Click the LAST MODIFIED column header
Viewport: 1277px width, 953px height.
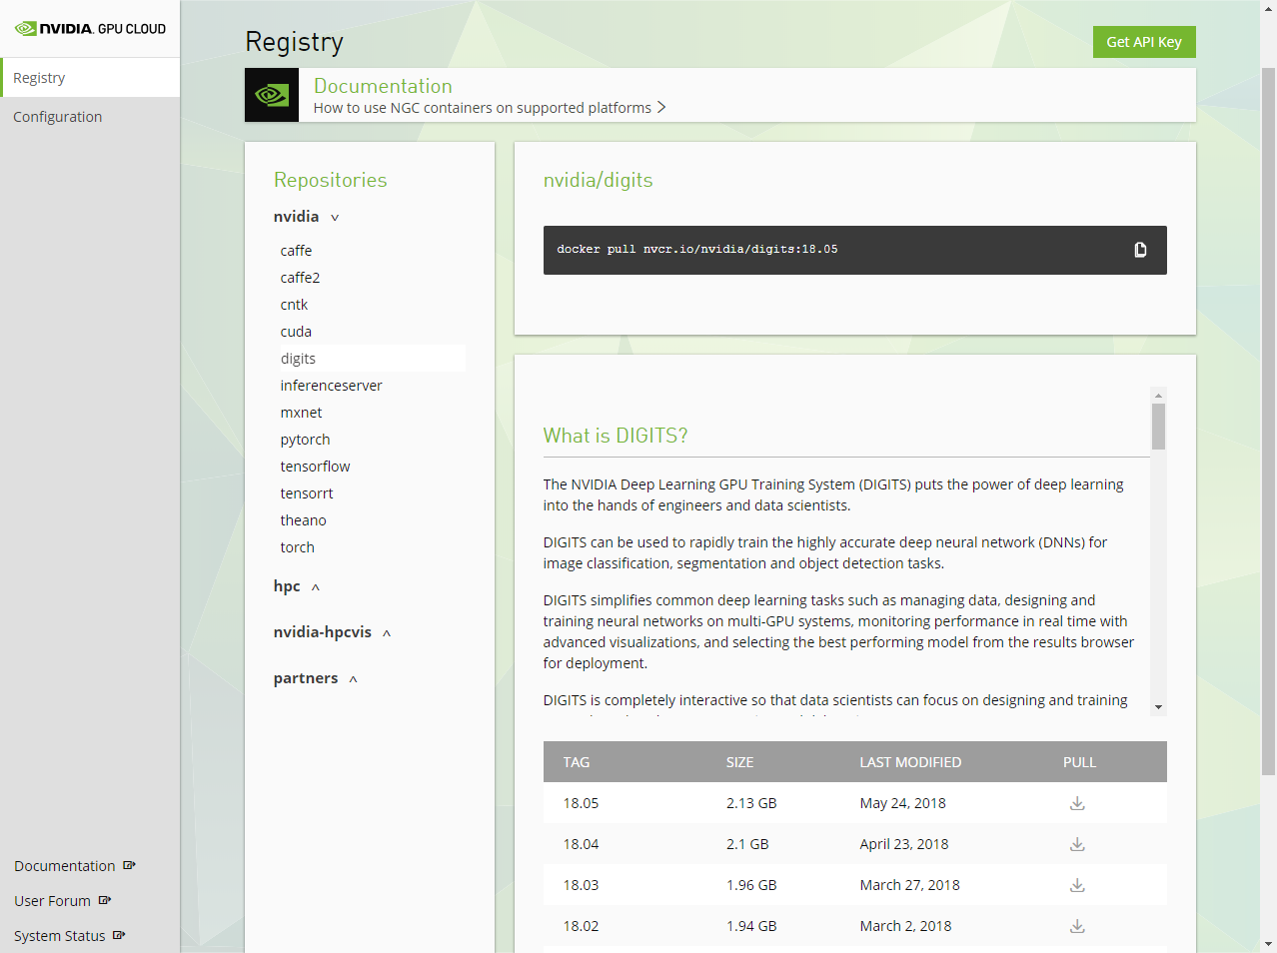pyautogui.click(x=910, y=762)
